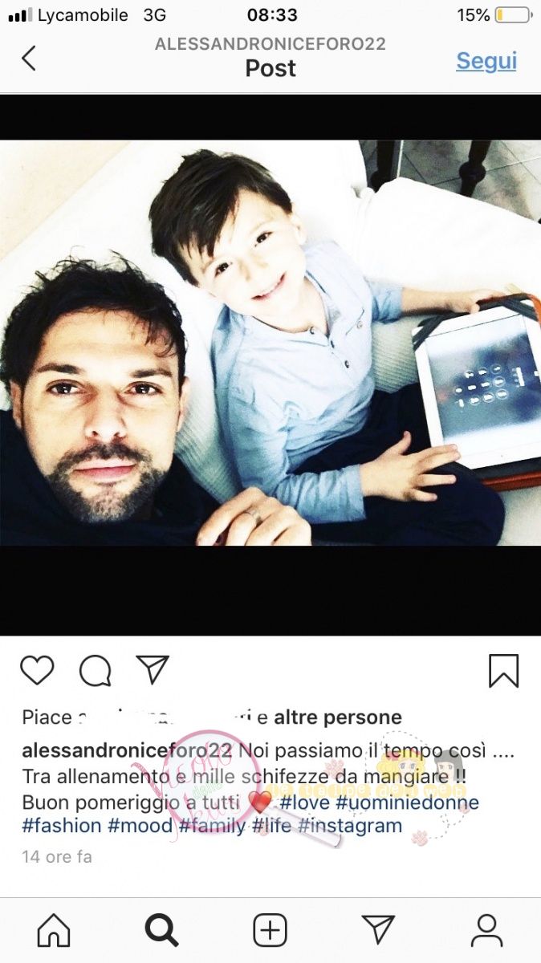Open direct messages in bottom bar
Screen dimensions: 541x963
tap(378, 929)
